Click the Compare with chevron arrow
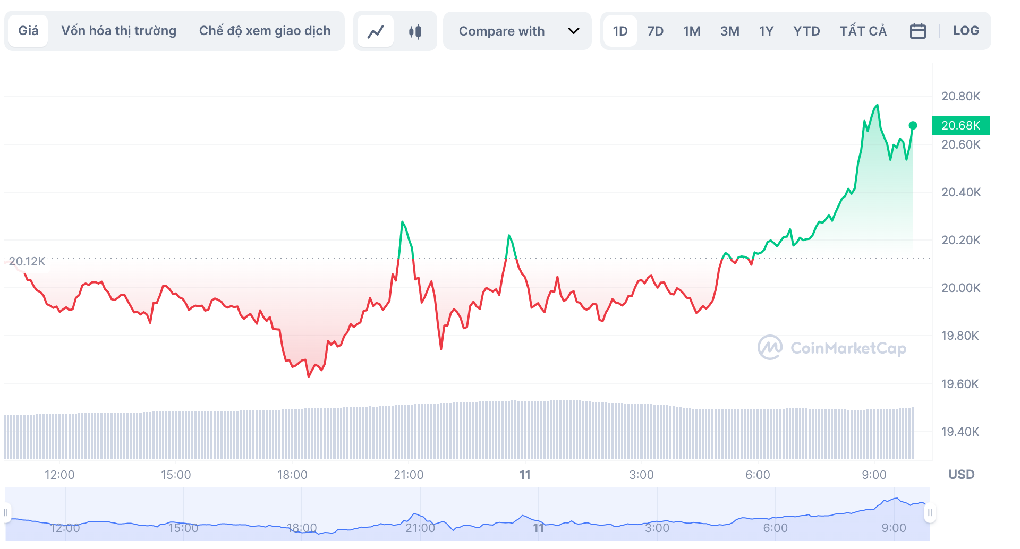Image resolution: width=1020 pixels, height=549 pixels. point(573,31)
